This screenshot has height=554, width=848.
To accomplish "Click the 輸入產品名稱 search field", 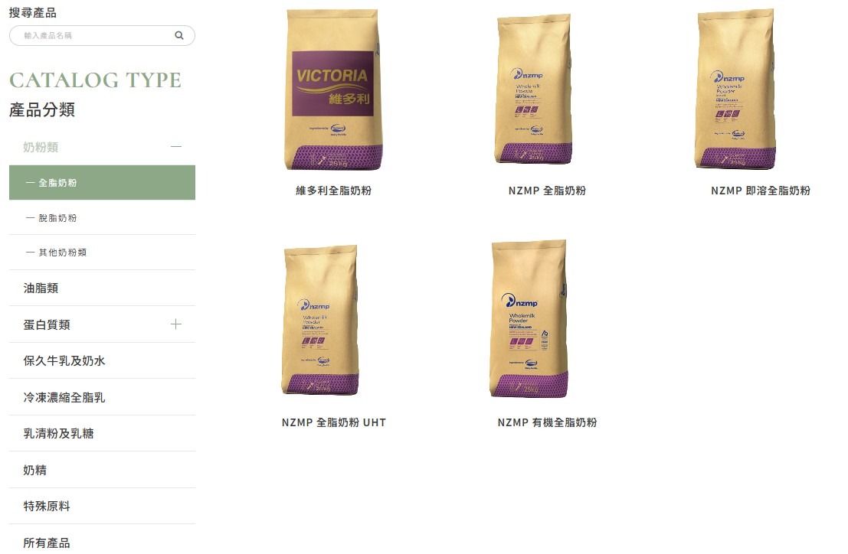I will (102, 36).
